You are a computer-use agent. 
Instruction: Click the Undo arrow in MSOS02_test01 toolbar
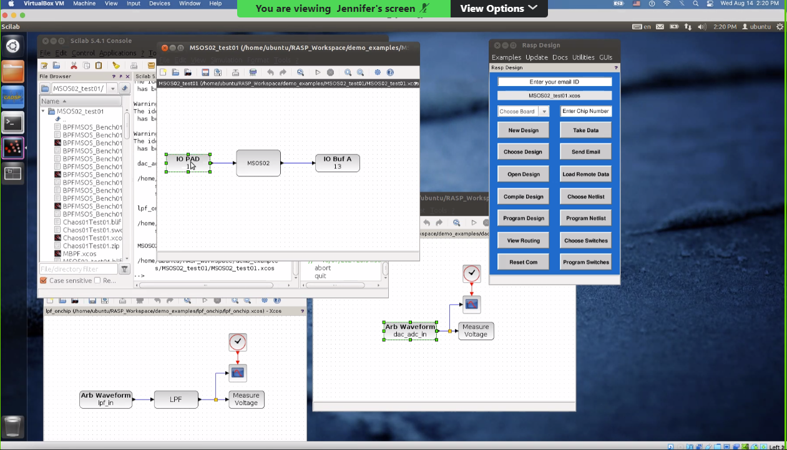270,72
